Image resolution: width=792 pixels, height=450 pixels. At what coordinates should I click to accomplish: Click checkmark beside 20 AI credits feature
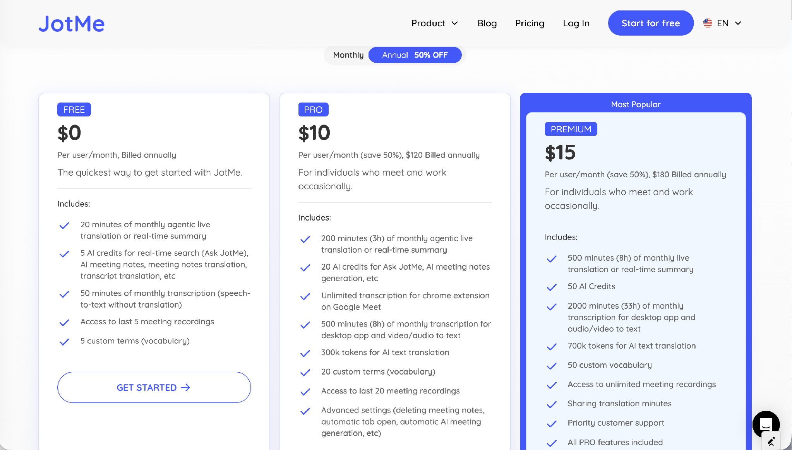coord(305,268)
